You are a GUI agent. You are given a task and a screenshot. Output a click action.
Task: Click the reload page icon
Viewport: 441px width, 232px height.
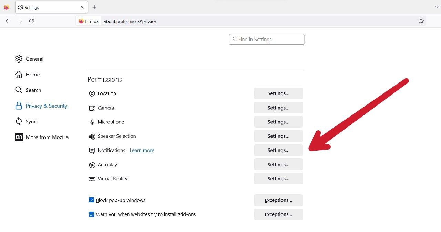coord(31,21)
